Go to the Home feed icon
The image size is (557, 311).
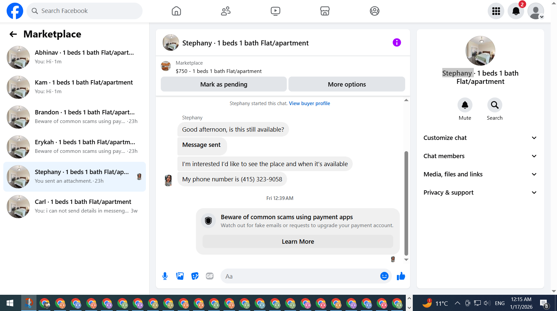[176, 11]
